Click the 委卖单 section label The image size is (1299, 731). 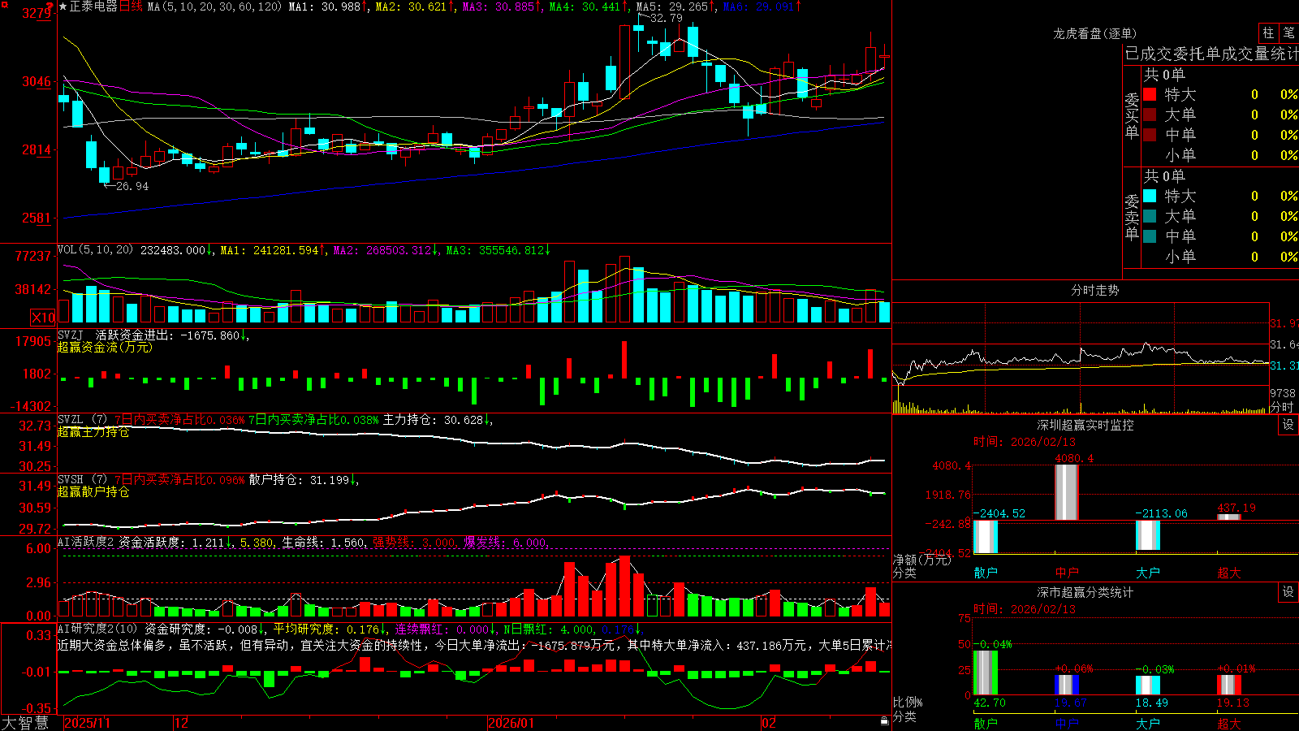pyautogui.click(x=1132, y=217)
